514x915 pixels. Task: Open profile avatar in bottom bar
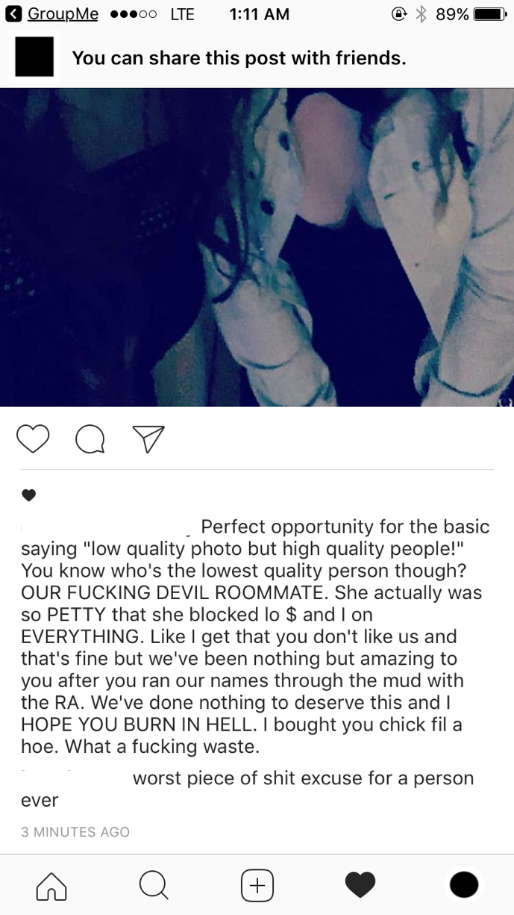tap(463, 884)
